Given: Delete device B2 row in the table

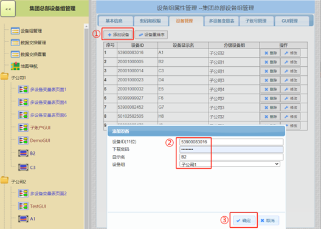Looking at the screenshot, I should (270, 62).
